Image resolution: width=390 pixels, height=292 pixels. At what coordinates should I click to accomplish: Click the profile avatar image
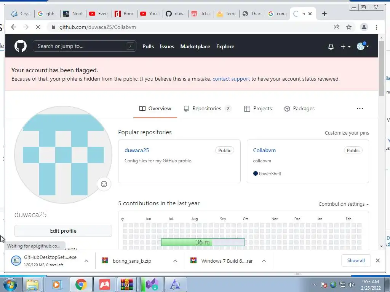pyautogui.click(x=63, y=155)
